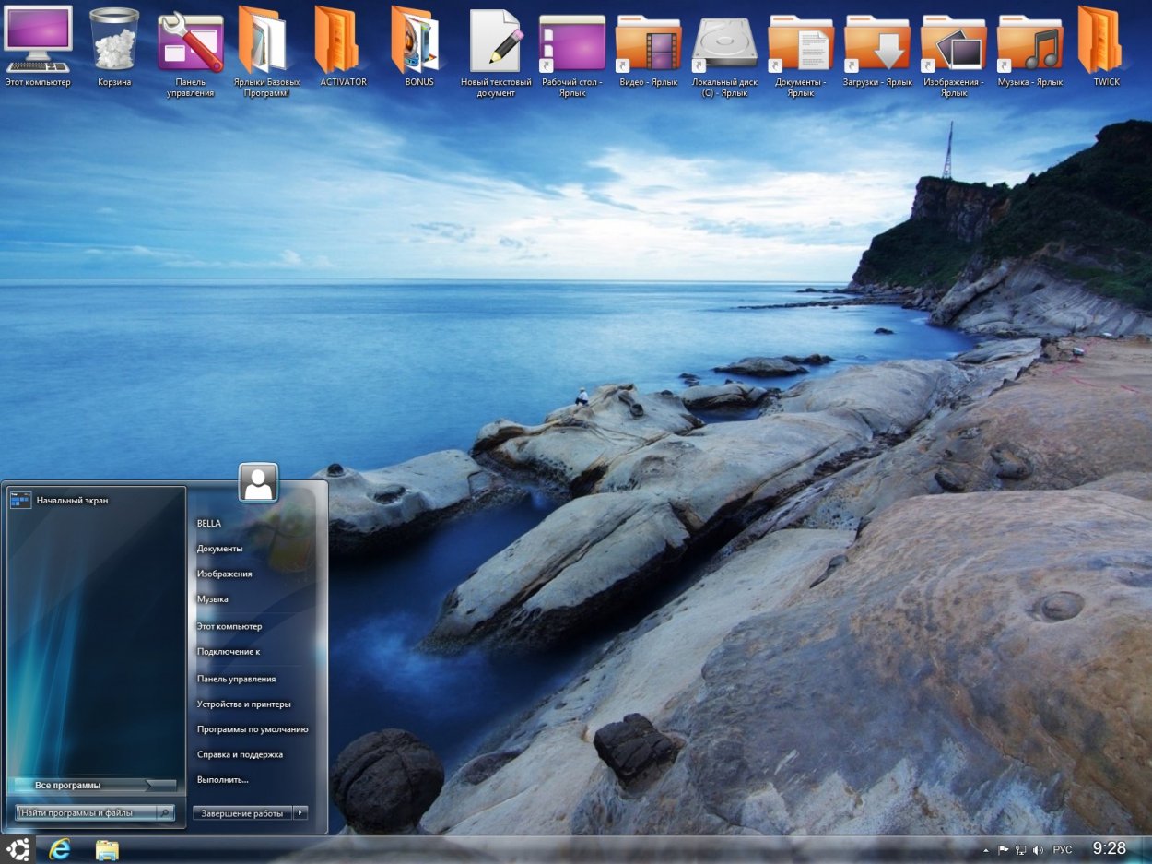Click the Найти программы и файлы search field
The image size is (1152, 864).
tap(87, 812)
